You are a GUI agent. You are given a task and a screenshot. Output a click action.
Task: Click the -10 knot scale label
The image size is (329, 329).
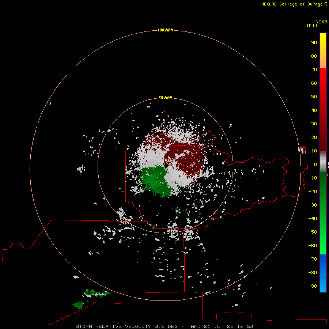pyautogui.click(x=313, y=178)
